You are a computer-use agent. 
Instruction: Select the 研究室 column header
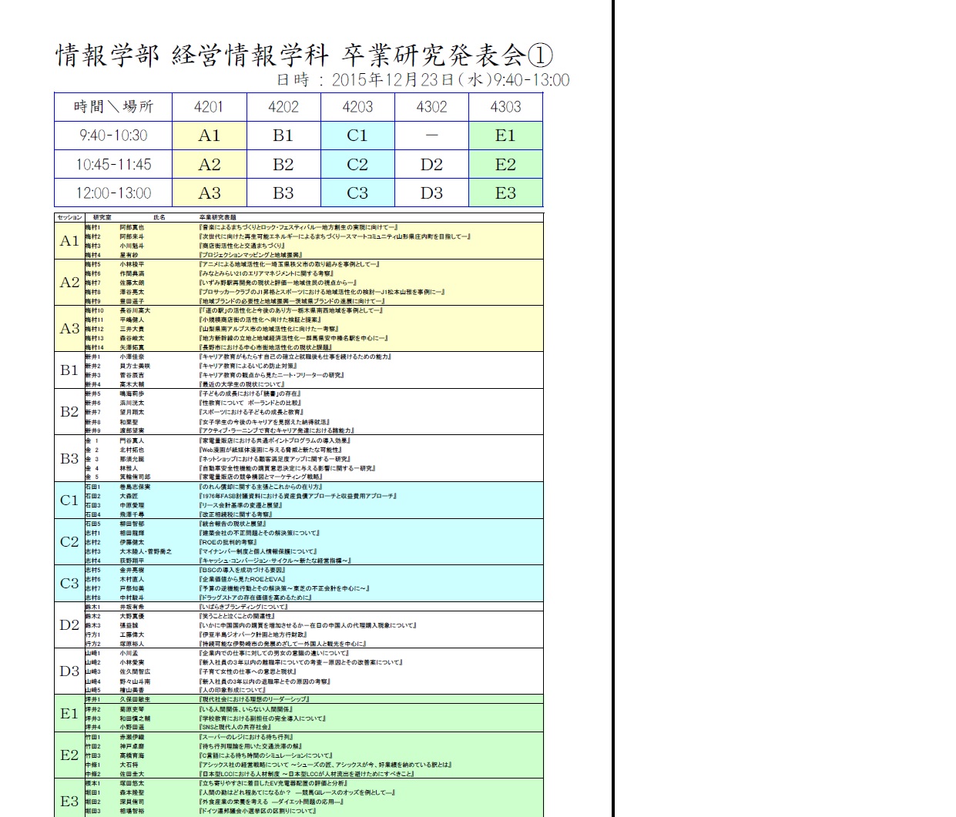click(102, 218)
